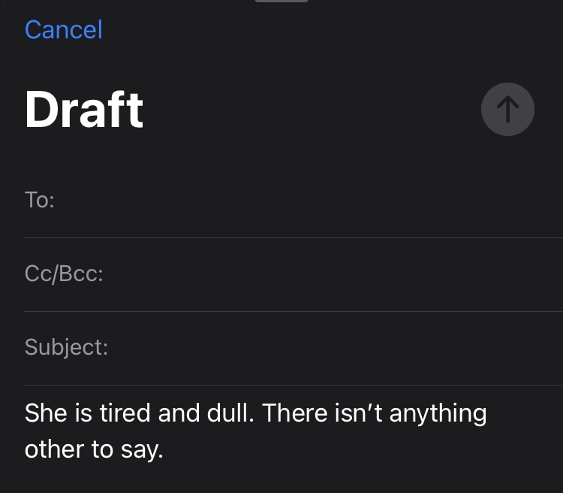Click the sheet grabber handle at top
This screenshot has width=563, height=493.
[281, 2]
